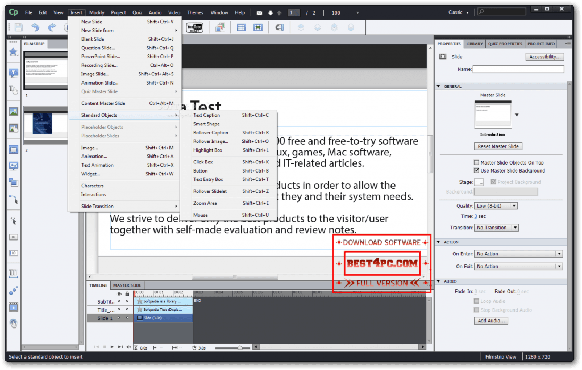Switch to the Library tab
Image resolution: width=582 pixels, height=370 pixels.
tap(475, 43)
